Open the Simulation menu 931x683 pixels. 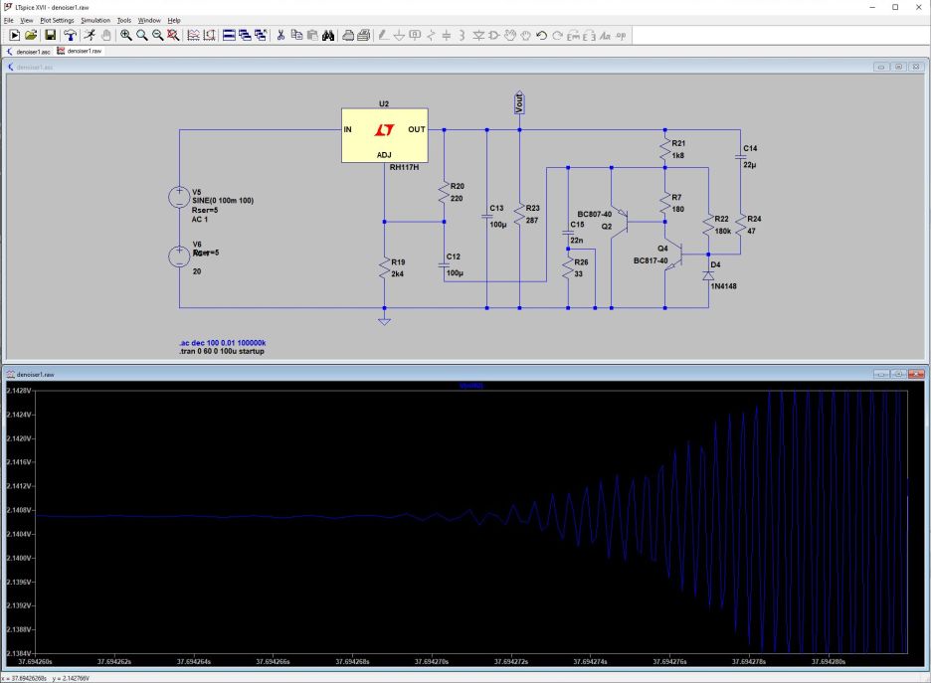(x=95, y=20)
